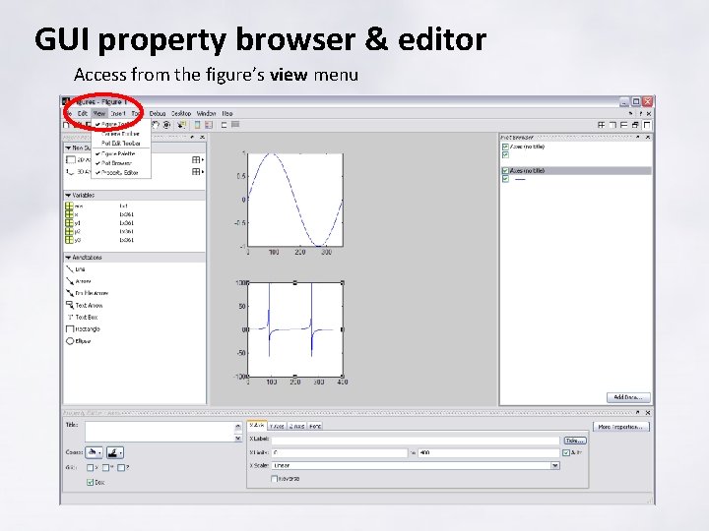Select the Pan hand tool in toolbar
Screen dimensions: 709x531
156,125
